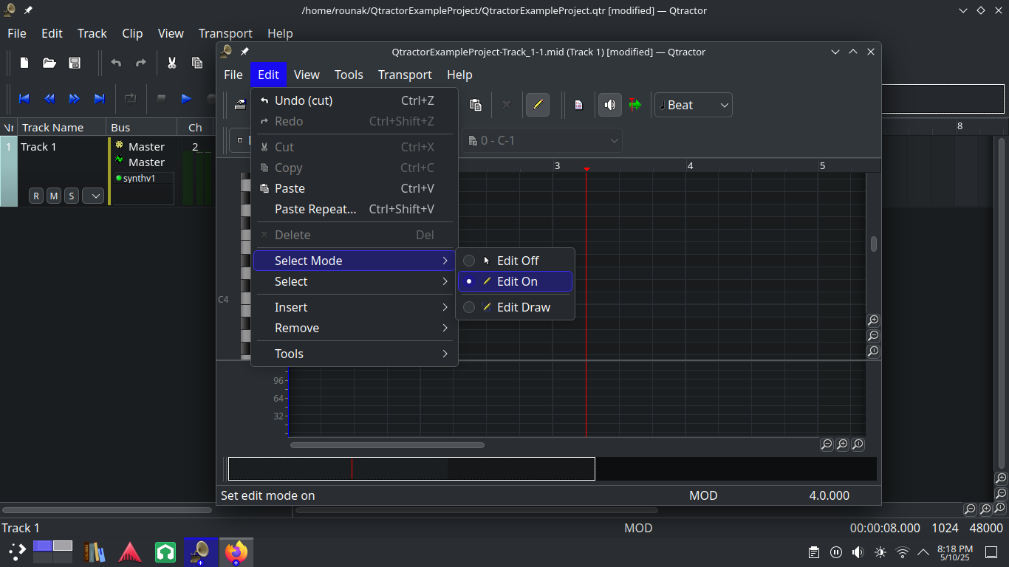Viewport: 1009px width, 567px height.
Task: Select the synthv1 plugin entry
Action: click(143, 178)
